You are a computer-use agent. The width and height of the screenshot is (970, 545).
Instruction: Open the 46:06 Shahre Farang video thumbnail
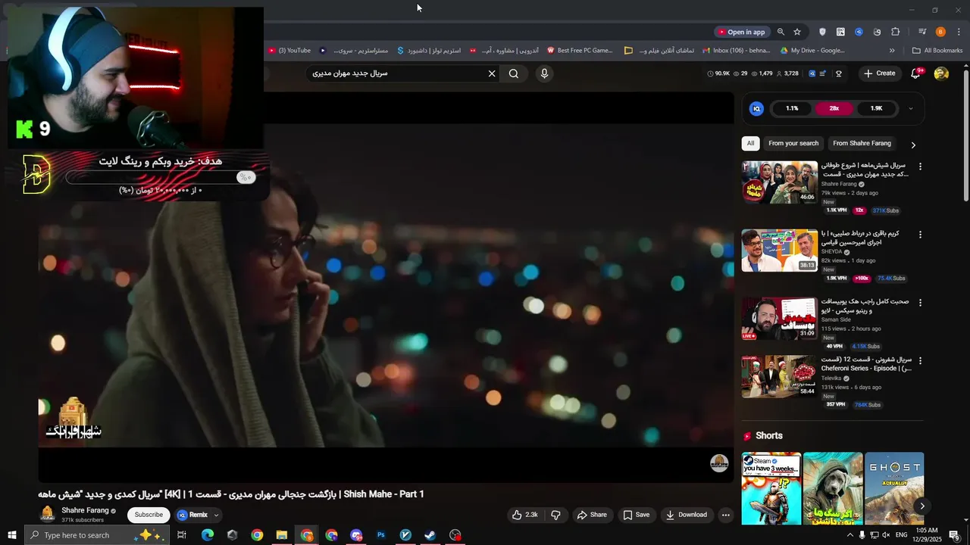780,182
